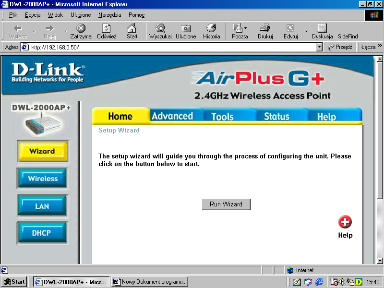This screenshot has height=288, width=384.
Task: Open the Edytuj dropdown arrow
Action: point(306,32)
